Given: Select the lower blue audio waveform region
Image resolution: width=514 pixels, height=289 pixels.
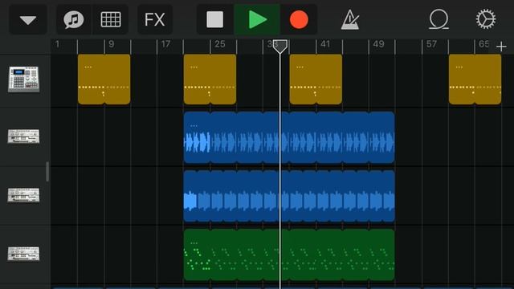Looking at the screenshot, I should point(289,196).
